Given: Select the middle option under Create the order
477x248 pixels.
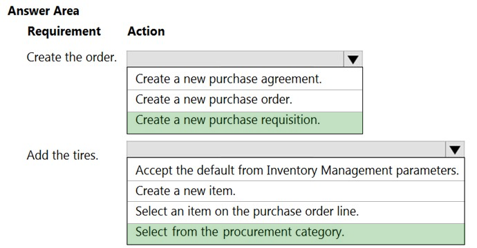Looking at the screenshot, I should click(x=245, y=101).
